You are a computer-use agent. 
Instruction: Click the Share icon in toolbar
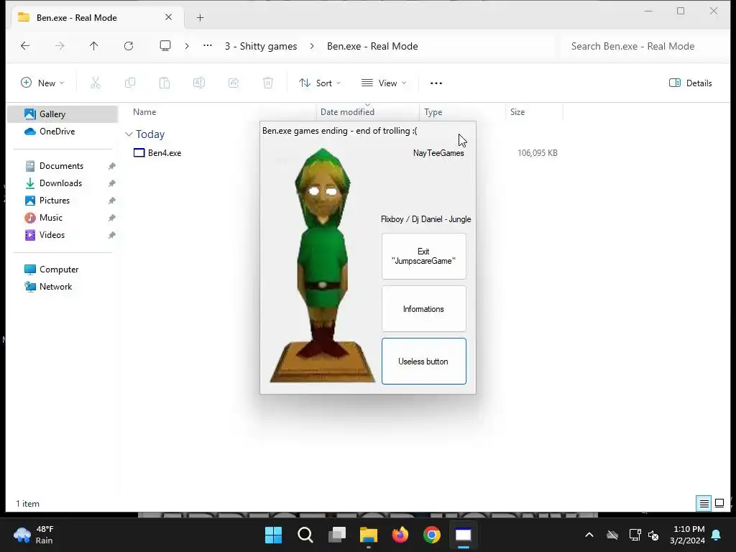click(234, 83)
